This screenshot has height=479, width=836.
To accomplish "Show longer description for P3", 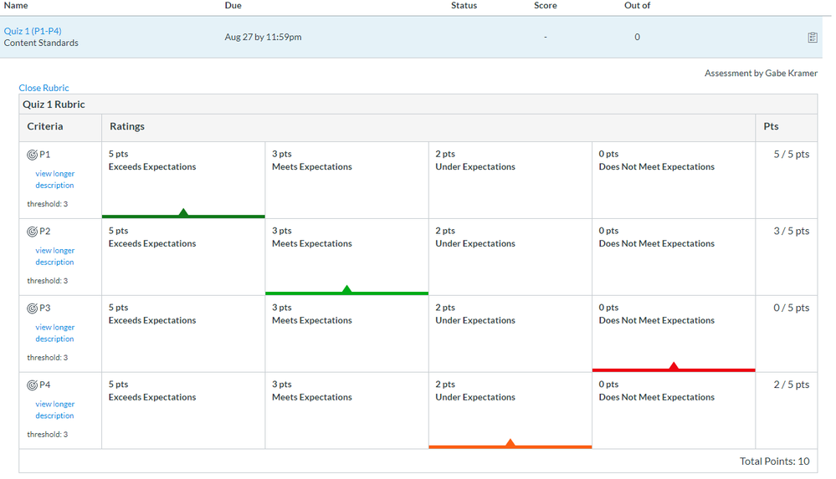I will (x=54, y=334).
